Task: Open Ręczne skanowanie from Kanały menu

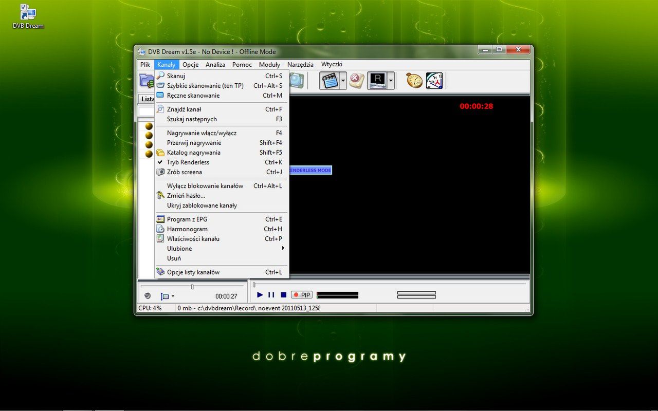Action: coord(222,96)
